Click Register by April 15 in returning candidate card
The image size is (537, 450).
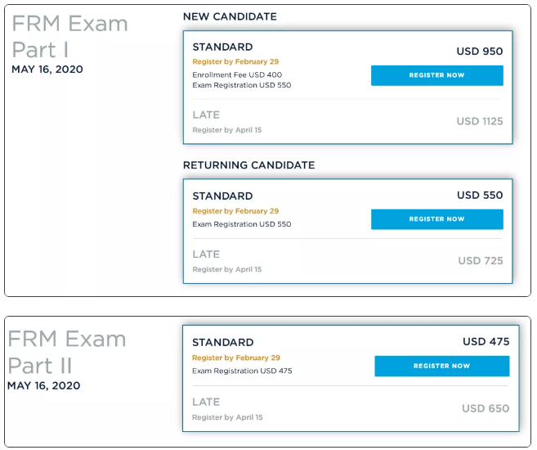click(x=227, y=269)
